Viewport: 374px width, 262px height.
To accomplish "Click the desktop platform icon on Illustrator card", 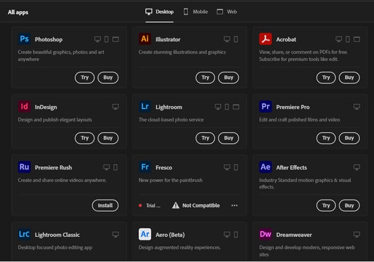I will coord(227,39).
